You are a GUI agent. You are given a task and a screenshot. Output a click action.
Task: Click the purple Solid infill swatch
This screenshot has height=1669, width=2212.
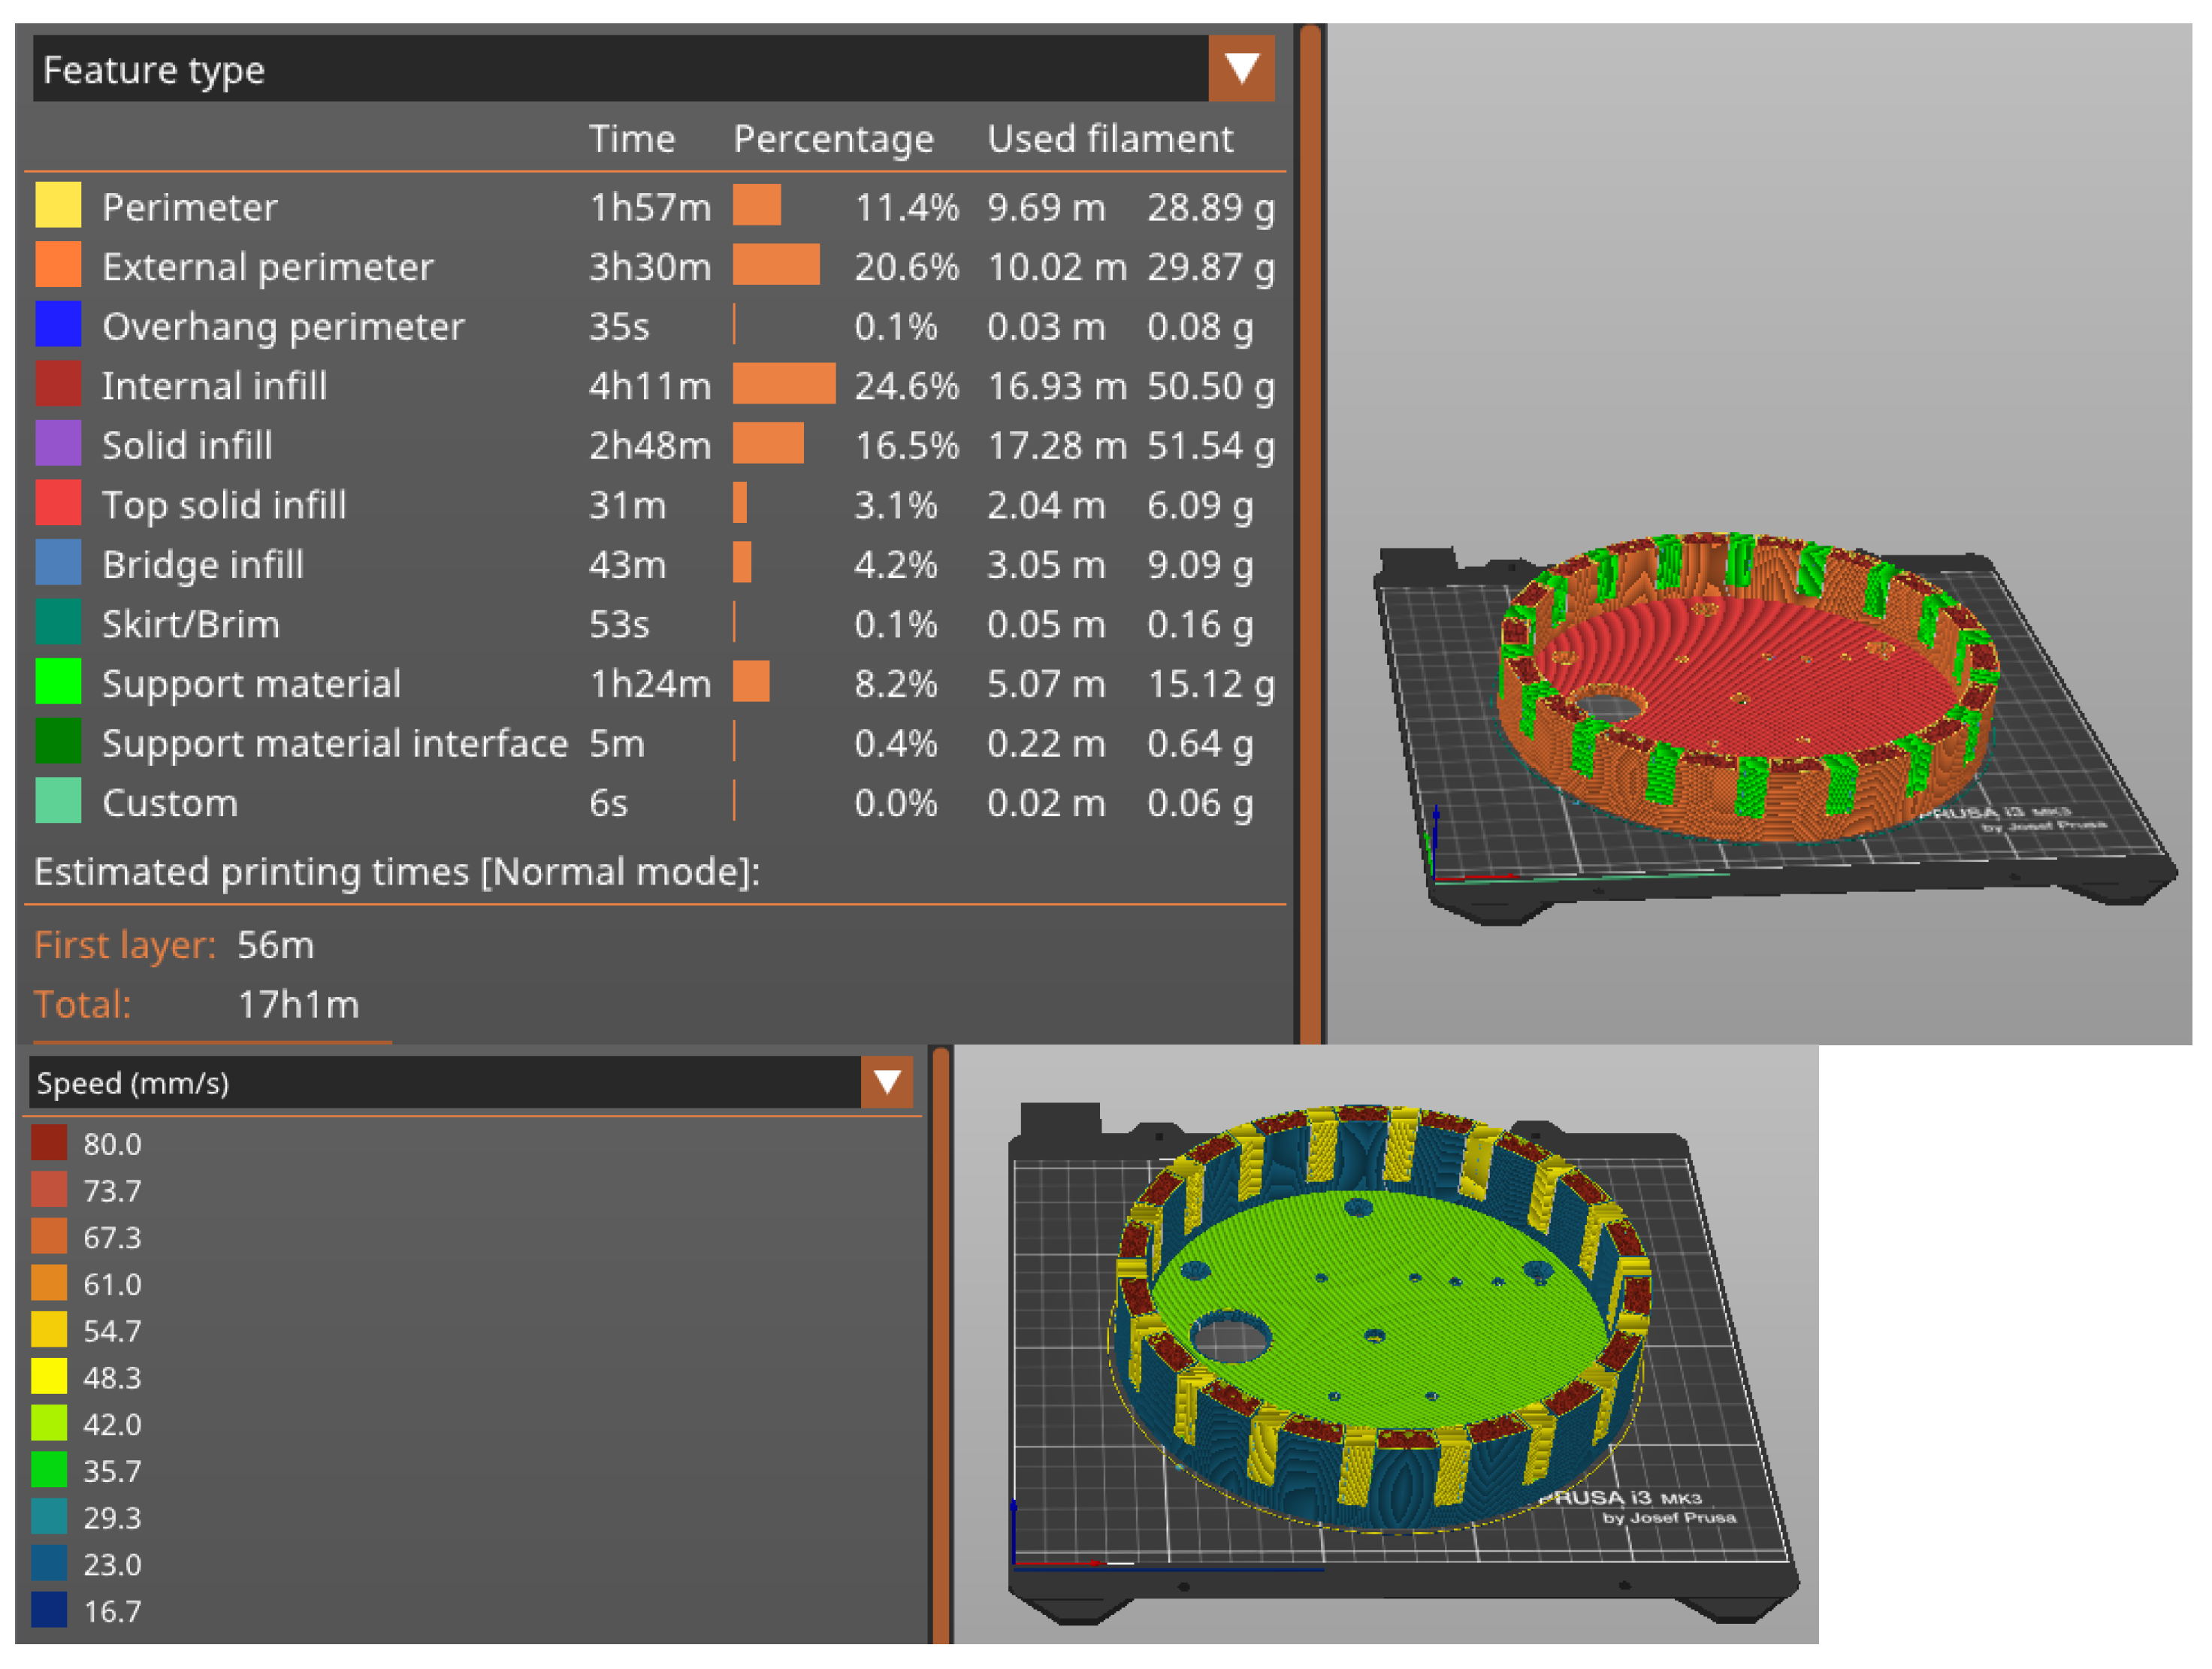tap(58, 444)
